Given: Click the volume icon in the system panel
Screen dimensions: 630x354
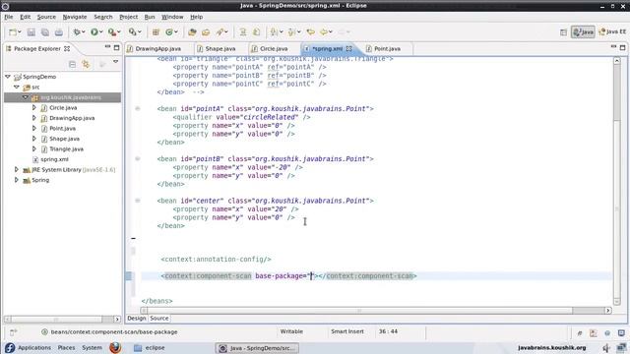Looking at the screenshot, I should click(606, 347).
